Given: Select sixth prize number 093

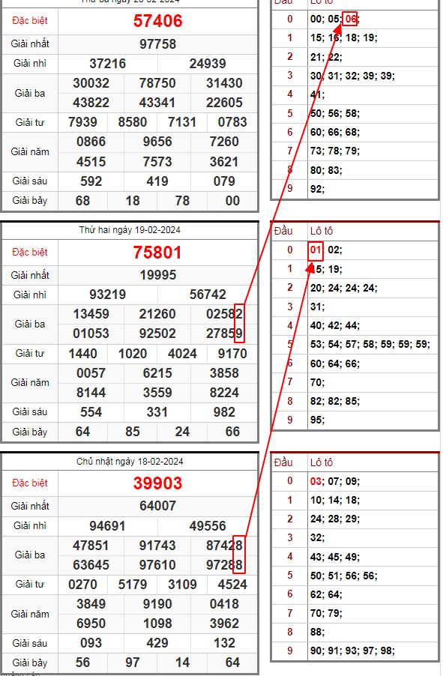Looking at the screenshot, I should click(91, 643).
